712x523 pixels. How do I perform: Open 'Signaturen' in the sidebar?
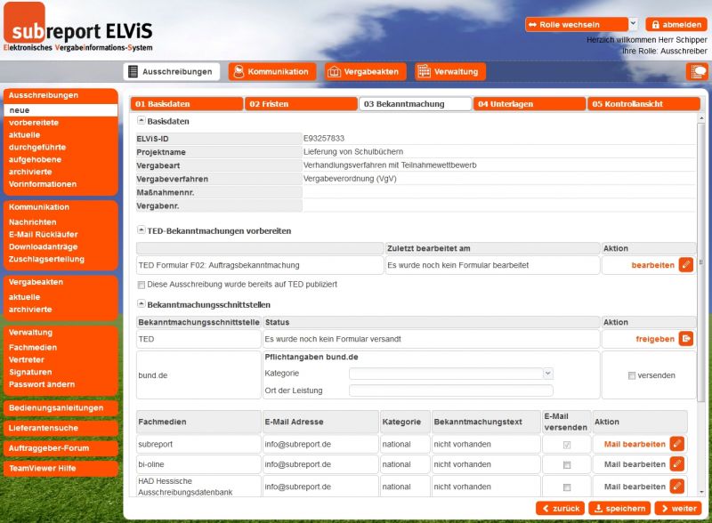pyautogui.click(x=30, y=372)
